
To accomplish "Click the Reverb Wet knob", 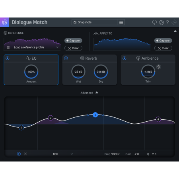I will coord(78,72).
